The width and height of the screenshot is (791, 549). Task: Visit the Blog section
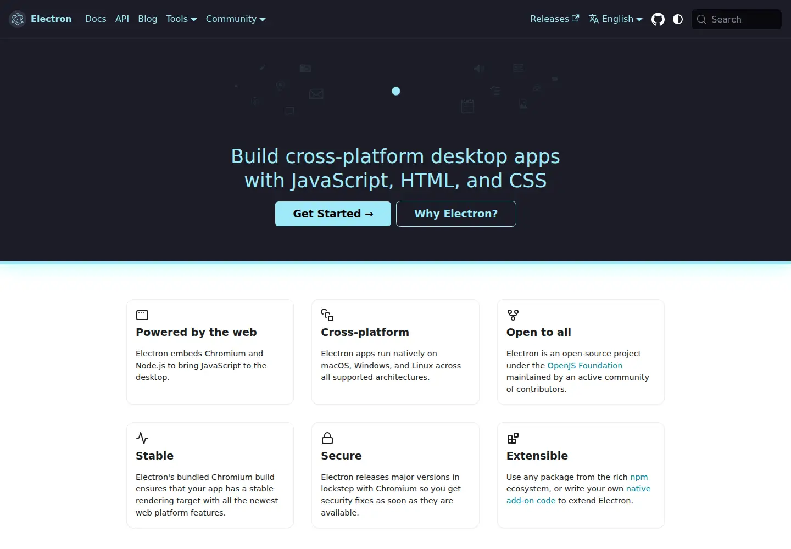pos(148,19)
